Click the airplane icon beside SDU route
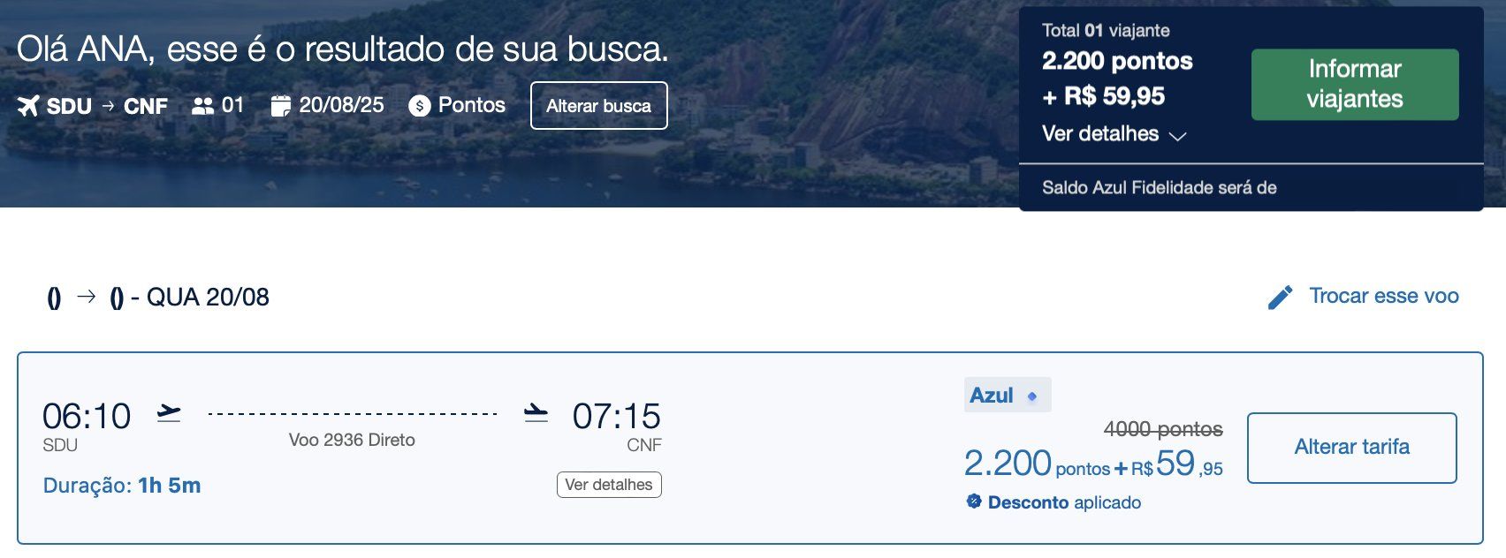The width and height of the screenshot is (1506, 558). pyautogui.click(x=28, y=106)
